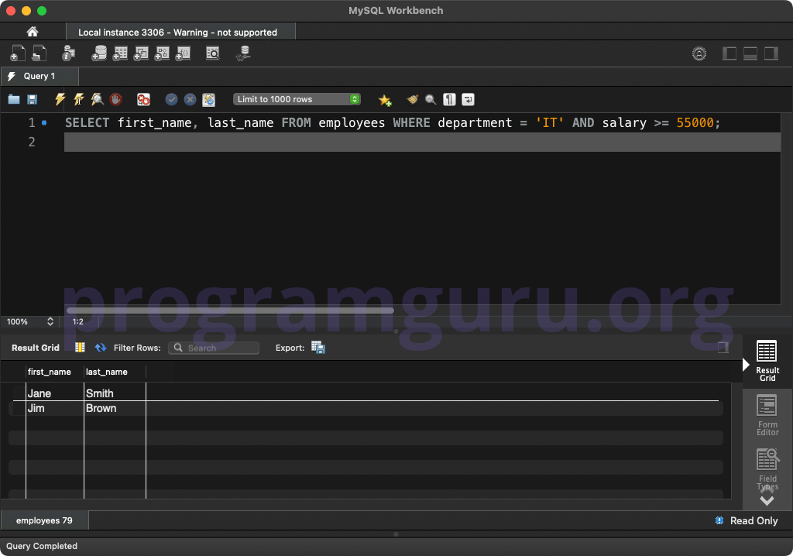Open the object inspector icon

68,53
